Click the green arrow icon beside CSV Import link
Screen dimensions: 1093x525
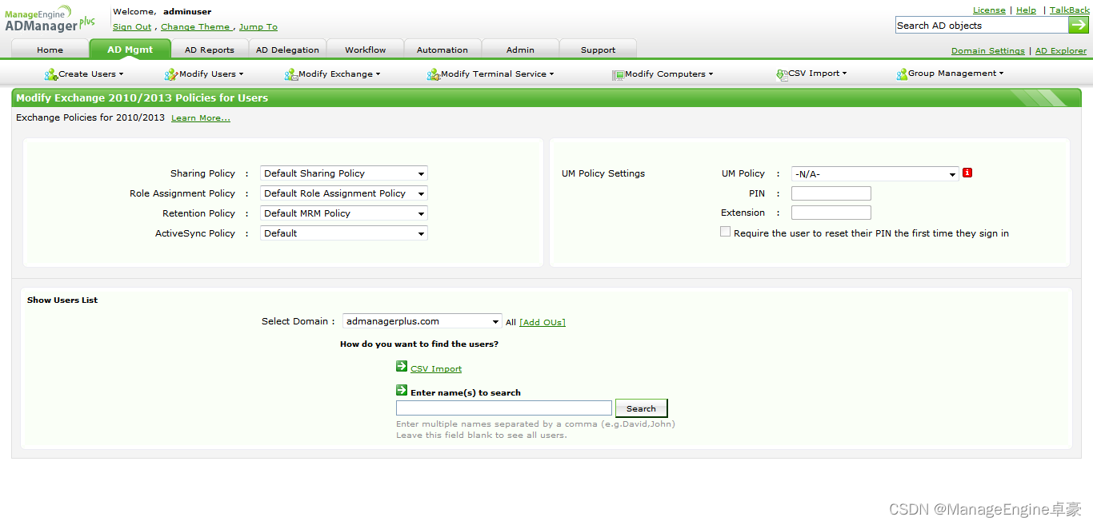(402, 366)
